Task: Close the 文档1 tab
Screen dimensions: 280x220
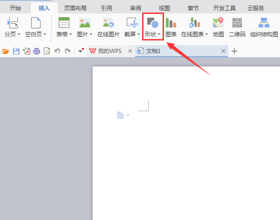Action: coord(223,51)
